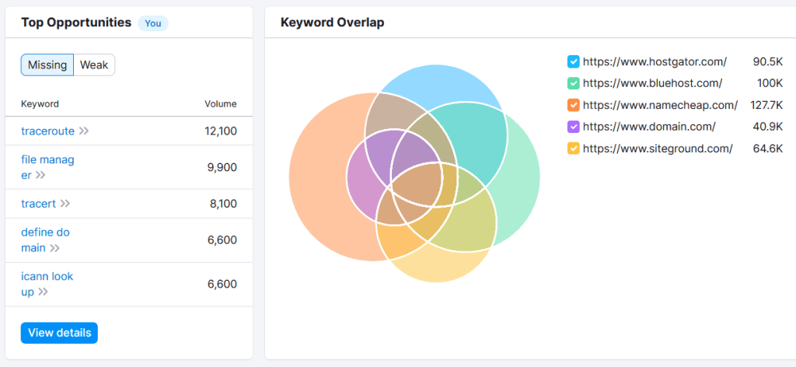Uncheck the hostgator.com checkbox
The width and height of the screenshot is (796, 367).
click(x=573, y=61)
